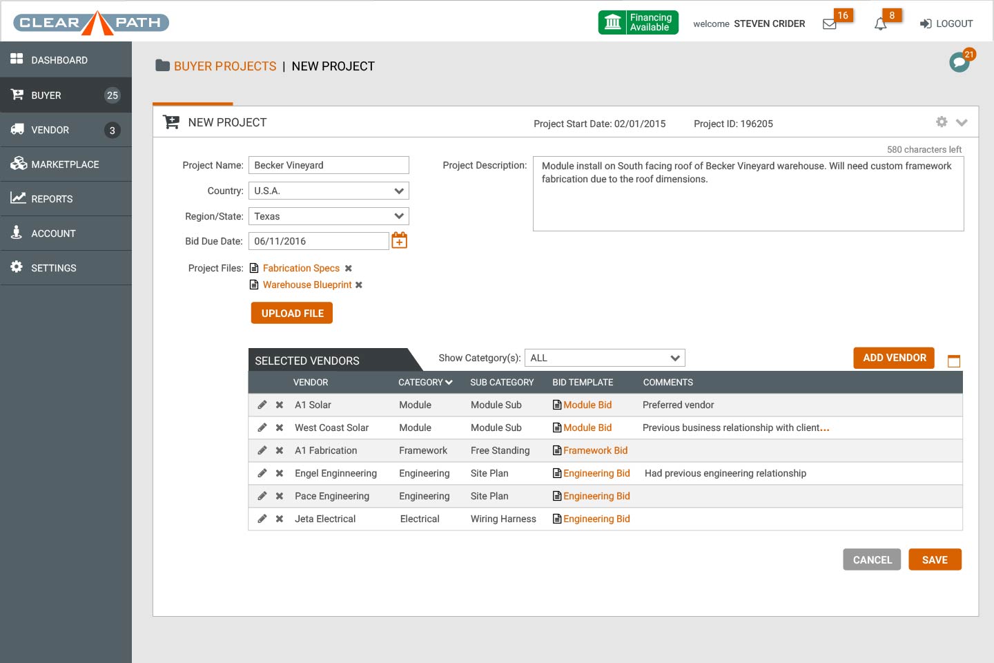Click the Bid Due Date field

[x=319, y=241]
